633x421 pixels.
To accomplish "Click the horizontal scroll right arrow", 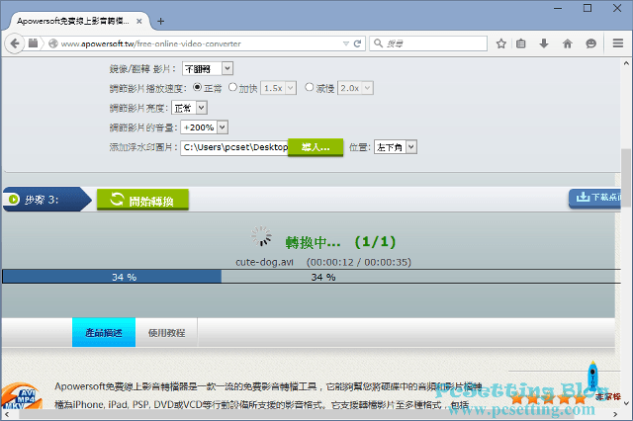I will 615,414.
